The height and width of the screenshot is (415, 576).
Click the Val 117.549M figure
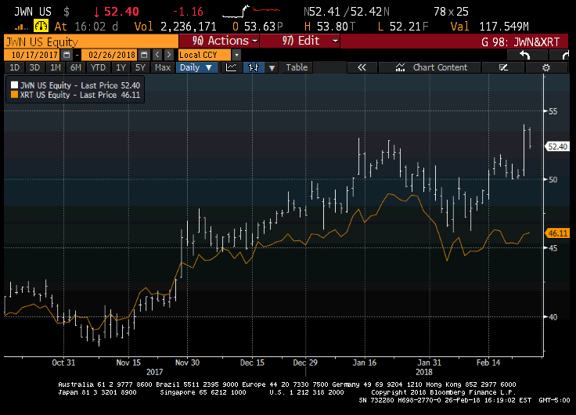coord(504,27)
